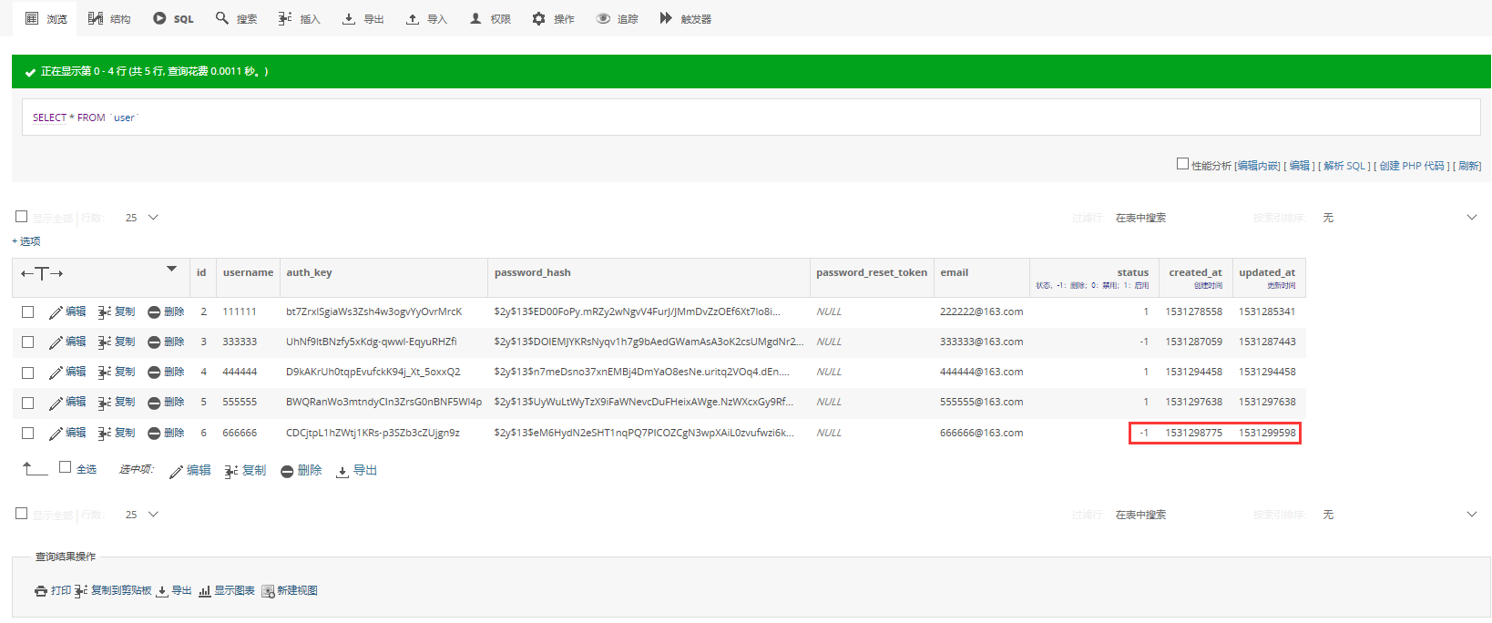
Task: Click the delete icon for user 666666
Action: (154, 434)
